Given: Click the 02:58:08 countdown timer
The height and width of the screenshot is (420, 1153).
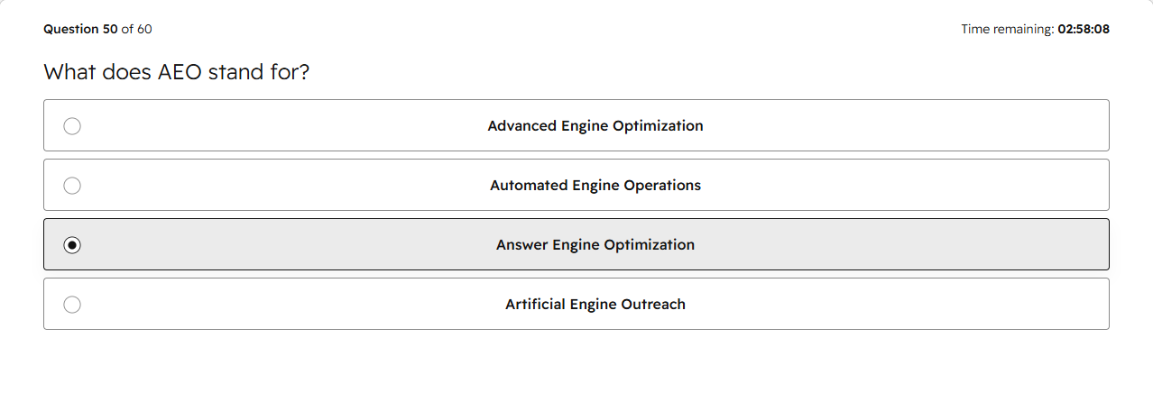Looking at the screenshot, I should point(1084,29).
